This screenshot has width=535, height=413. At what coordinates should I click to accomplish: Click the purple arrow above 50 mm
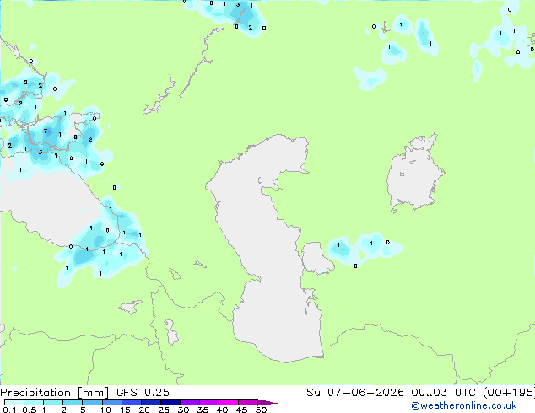coord(267,402)
